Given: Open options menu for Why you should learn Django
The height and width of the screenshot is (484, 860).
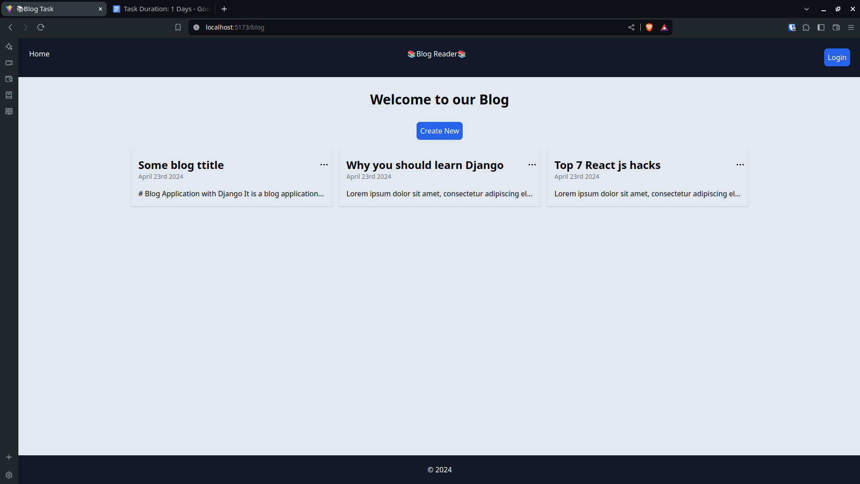Looking at the screenshot, I should click(532, 165).
